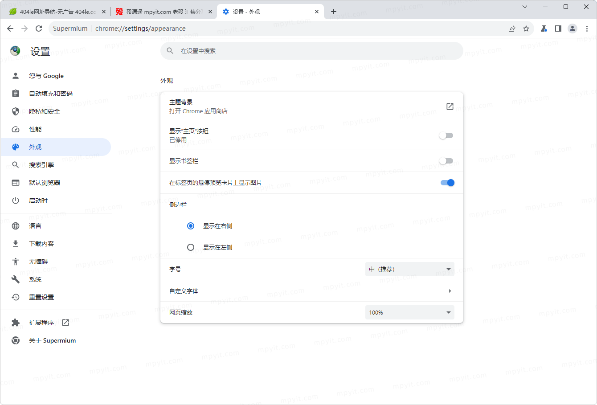This screenshot has height=405, width=597.
Task: Click the 启动时 power icon
Action: point(16,200)
